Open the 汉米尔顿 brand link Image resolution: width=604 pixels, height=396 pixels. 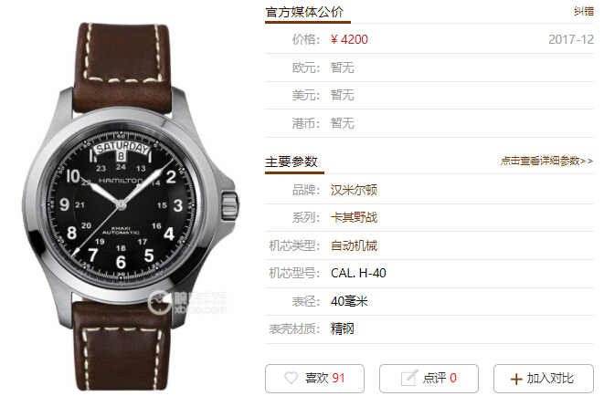tap(354, 190)
